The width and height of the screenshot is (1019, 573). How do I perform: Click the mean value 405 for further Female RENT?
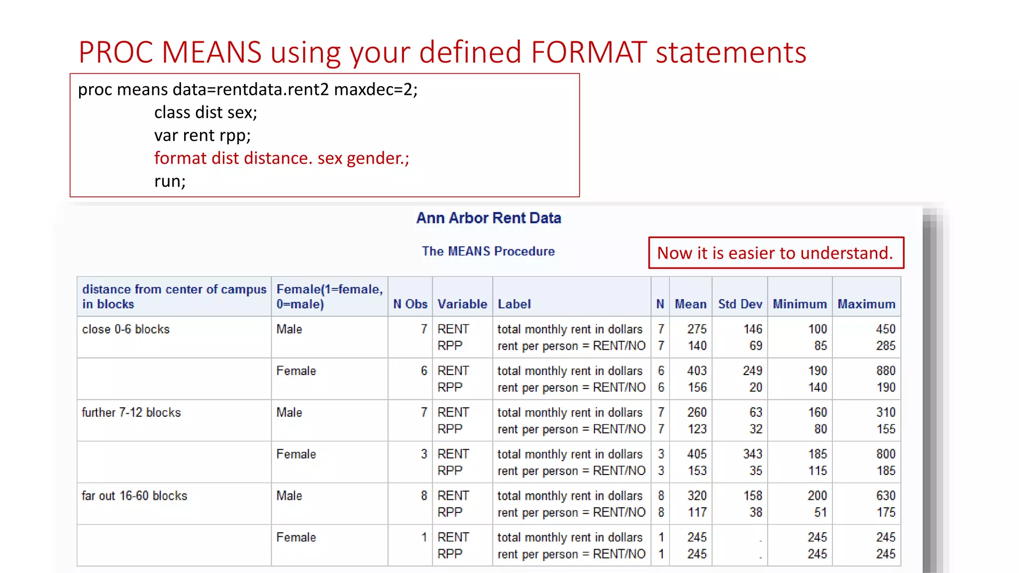point(697,454)
